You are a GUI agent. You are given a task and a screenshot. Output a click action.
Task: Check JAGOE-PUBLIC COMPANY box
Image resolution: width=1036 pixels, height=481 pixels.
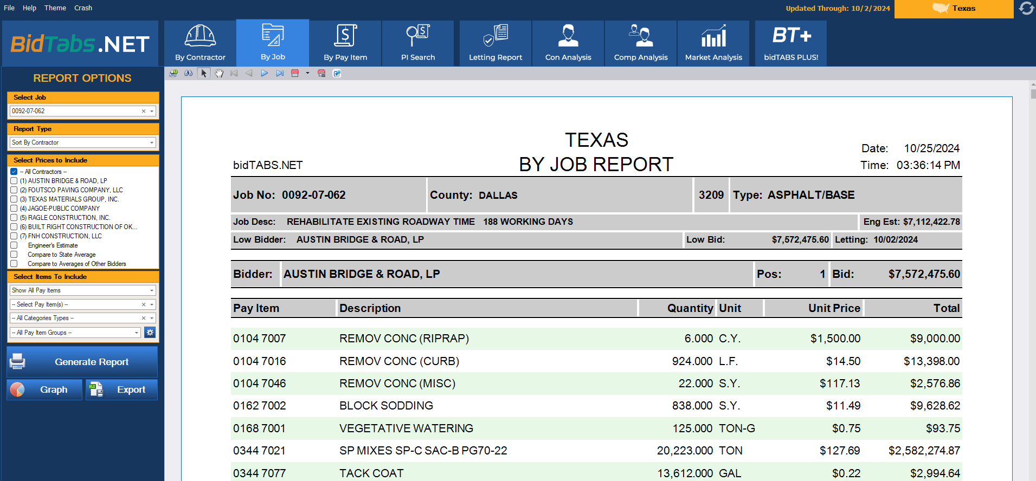pos(14,209)
